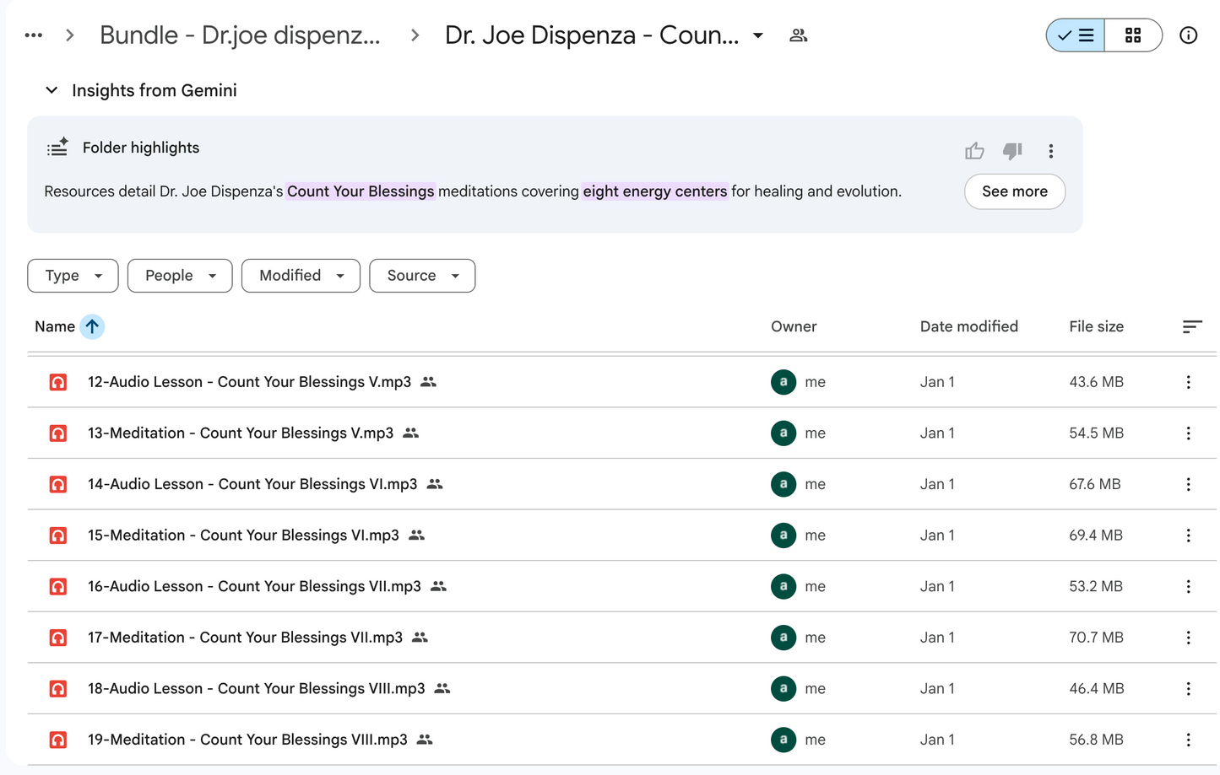Open more actions for 14-Audio Lesson file
Image resolution: width=1220 pixels, height=775 pixels.
[1188, 484]
